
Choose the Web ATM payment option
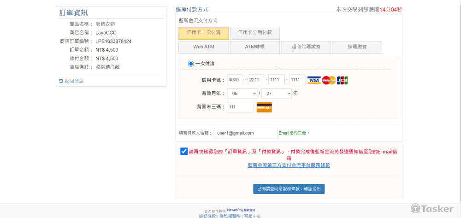(203, 47)
